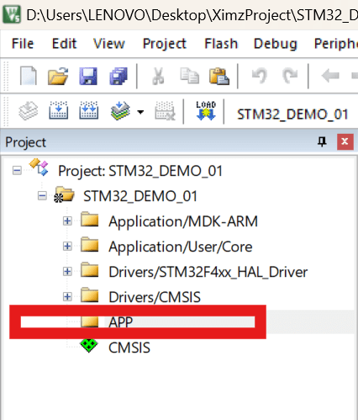The image size is (358, 420).
Task: Pin the Project panel
Action: coord(322,141)
